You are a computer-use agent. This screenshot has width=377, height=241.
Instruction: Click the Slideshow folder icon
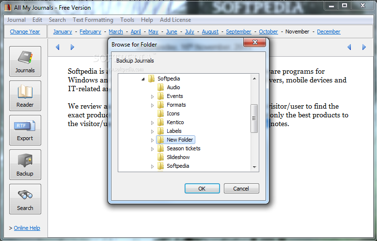click(160, 157)
